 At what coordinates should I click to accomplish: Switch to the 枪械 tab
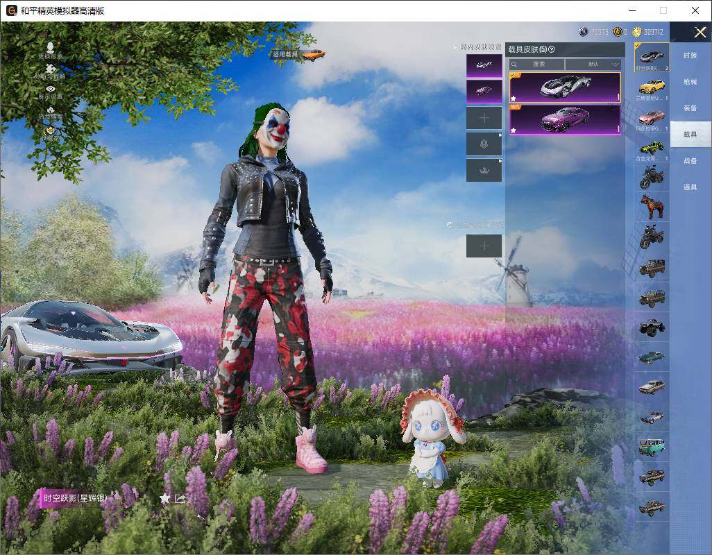[x=690, y=82]
